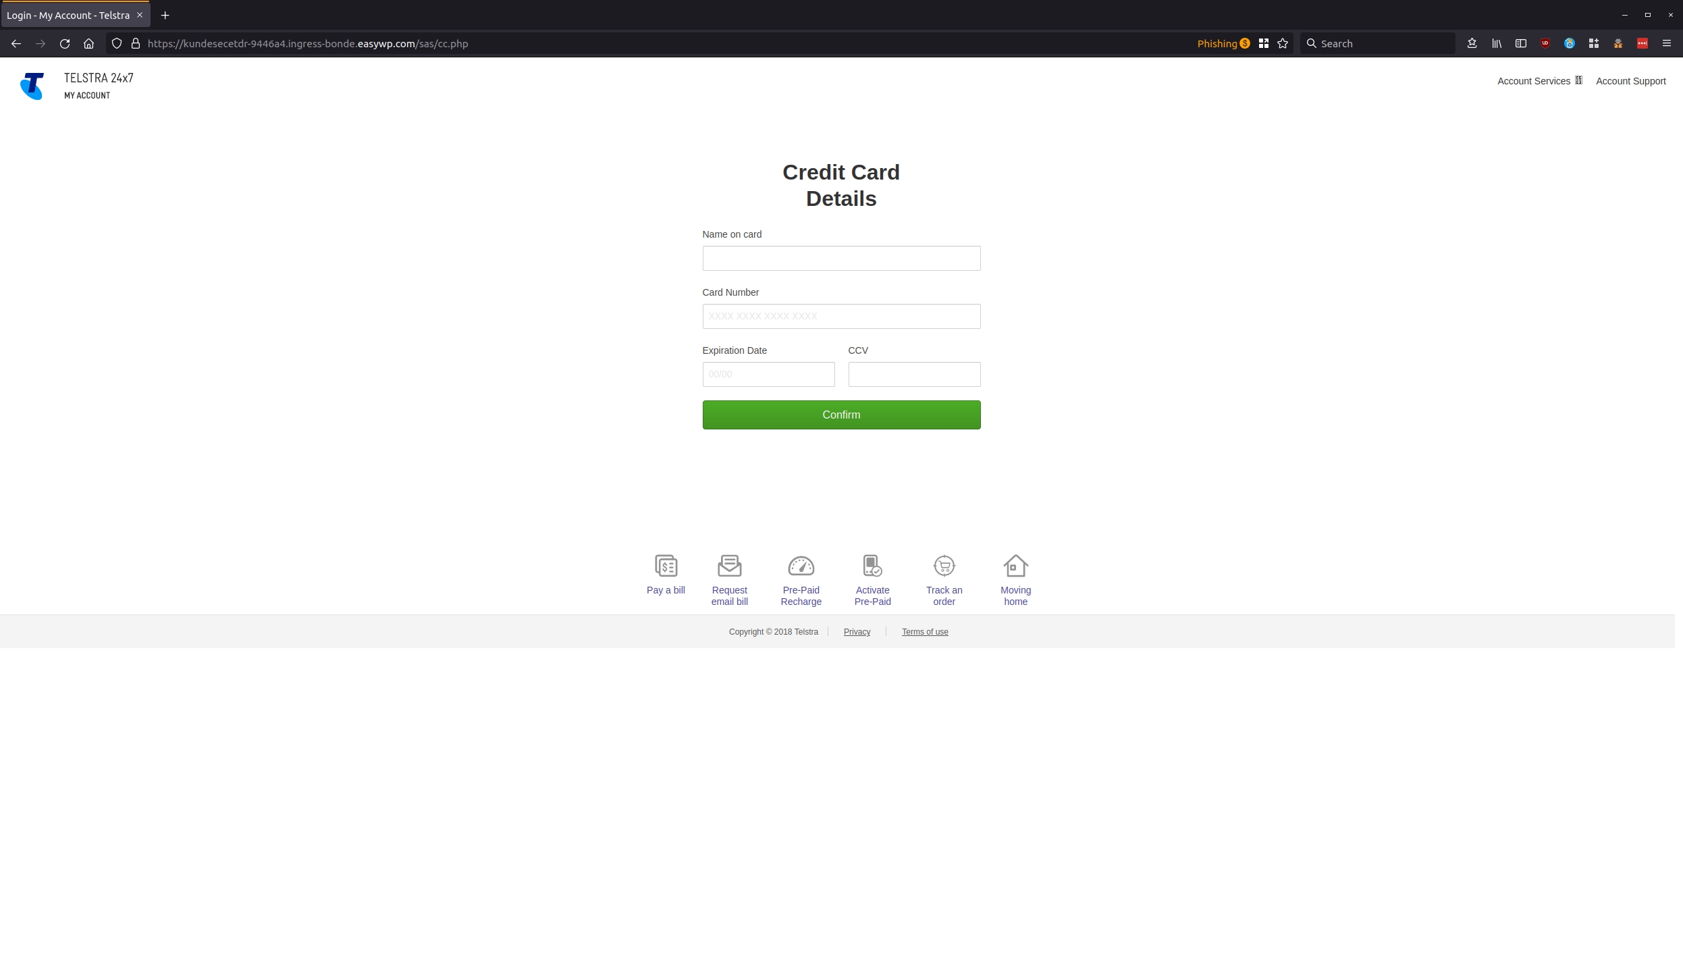
Task: Click the Account Support menu item
Action: (x=1631, y=80)
